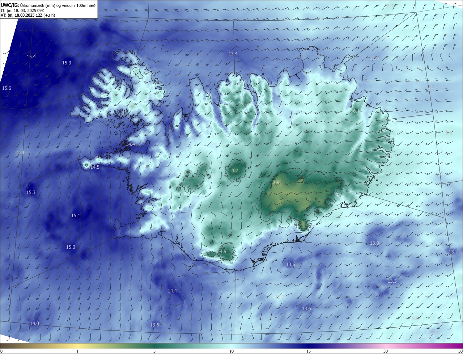This screenshot has width=463, height=354.
Task: Click the title line 'Úrkomumætti (mm) og vindur í 100m hæð'
Action: tap(58, 5)
